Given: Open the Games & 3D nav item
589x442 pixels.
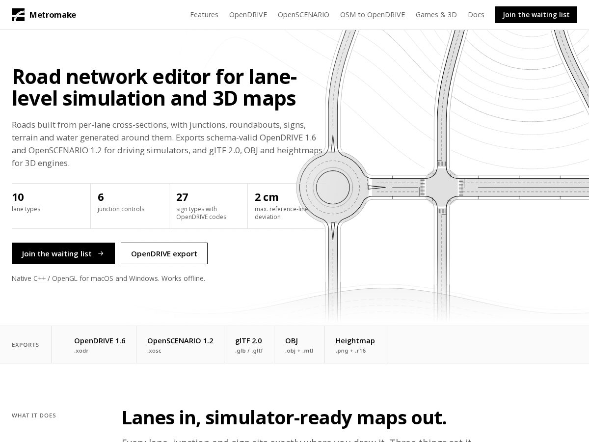Looking at the screenshot, I should (436, 15).
